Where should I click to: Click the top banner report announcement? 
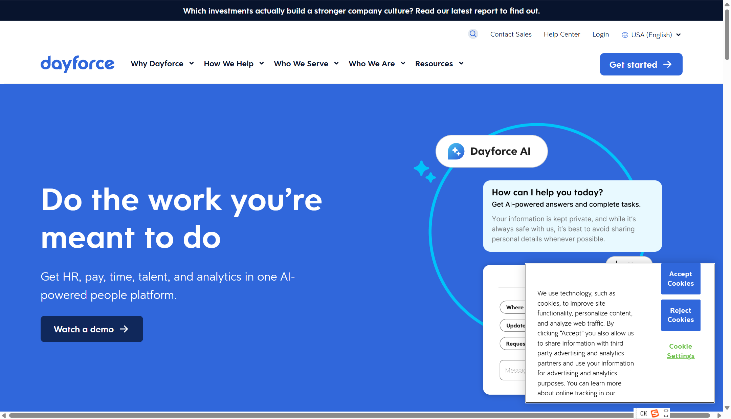click(361, 11)
